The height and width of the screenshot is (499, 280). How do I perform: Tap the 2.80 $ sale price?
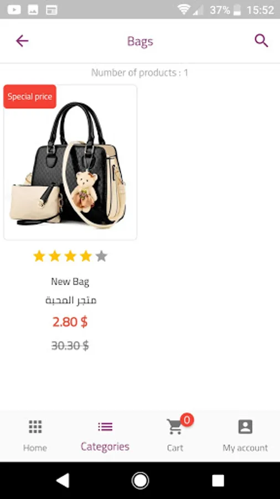70,322
